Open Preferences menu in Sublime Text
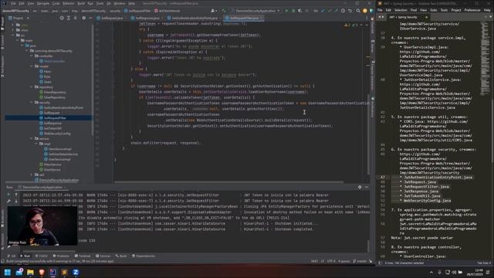 [x=472, y=10]
